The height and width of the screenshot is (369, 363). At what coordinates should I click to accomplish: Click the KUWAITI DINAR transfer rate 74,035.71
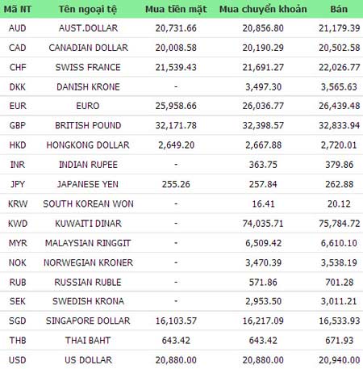point(263,224)
